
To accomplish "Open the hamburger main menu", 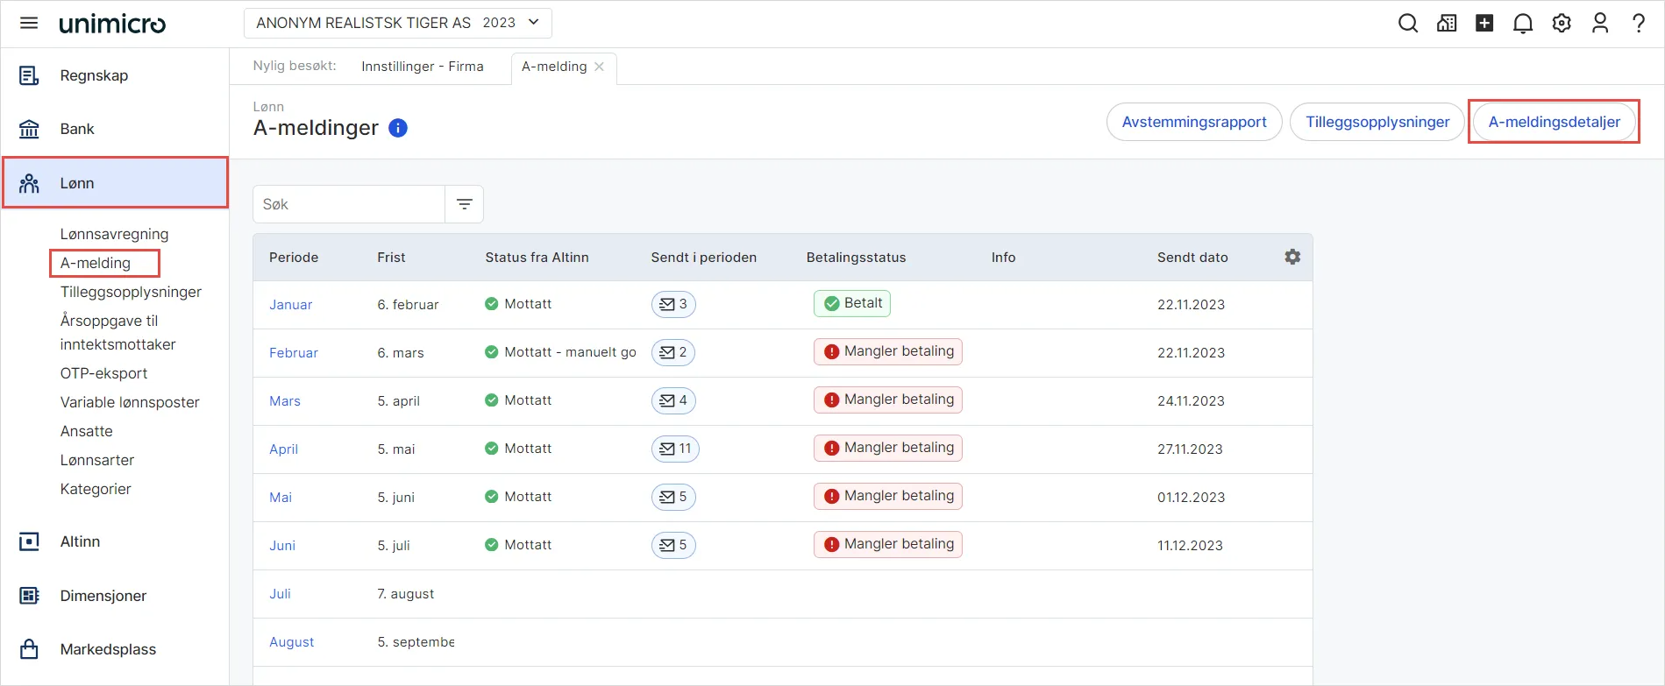I will [x=29, y=23].
